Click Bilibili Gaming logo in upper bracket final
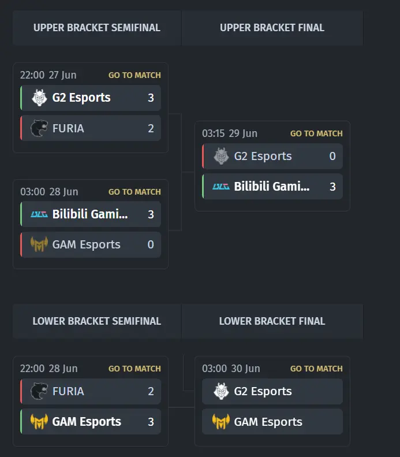 coord(221,187)
